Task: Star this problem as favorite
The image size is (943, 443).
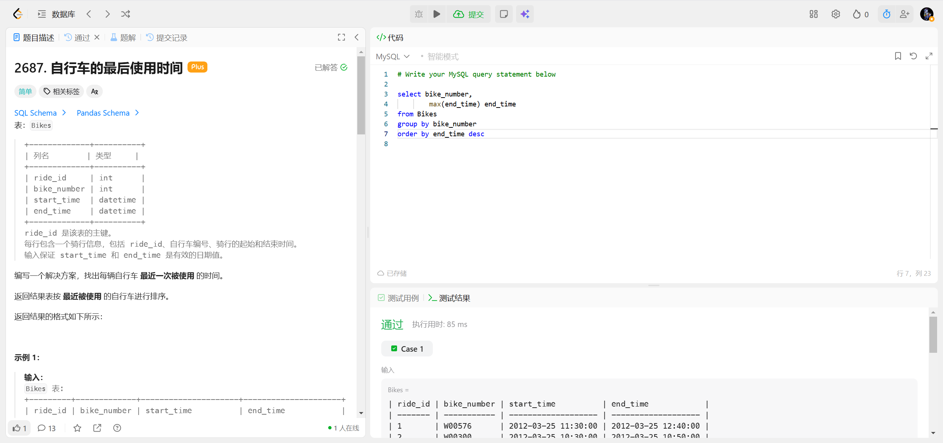Action: (x=77, y=428)
